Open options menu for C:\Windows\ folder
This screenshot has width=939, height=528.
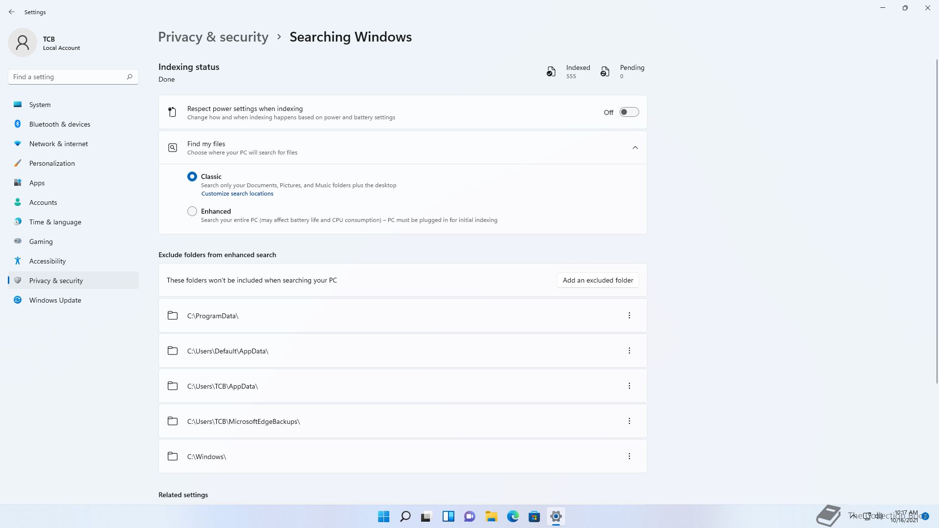click(x=629, y=456)
